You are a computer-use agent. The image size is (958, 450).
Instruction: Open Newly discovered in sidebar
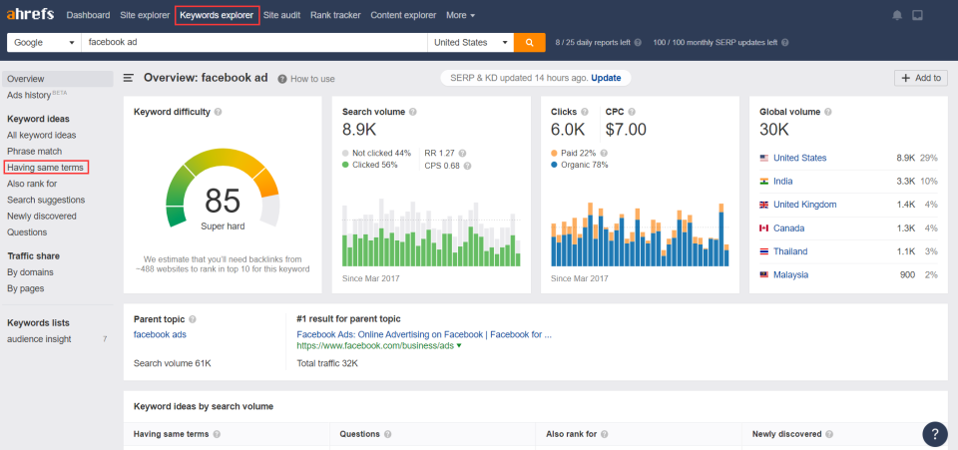[42, 217]
